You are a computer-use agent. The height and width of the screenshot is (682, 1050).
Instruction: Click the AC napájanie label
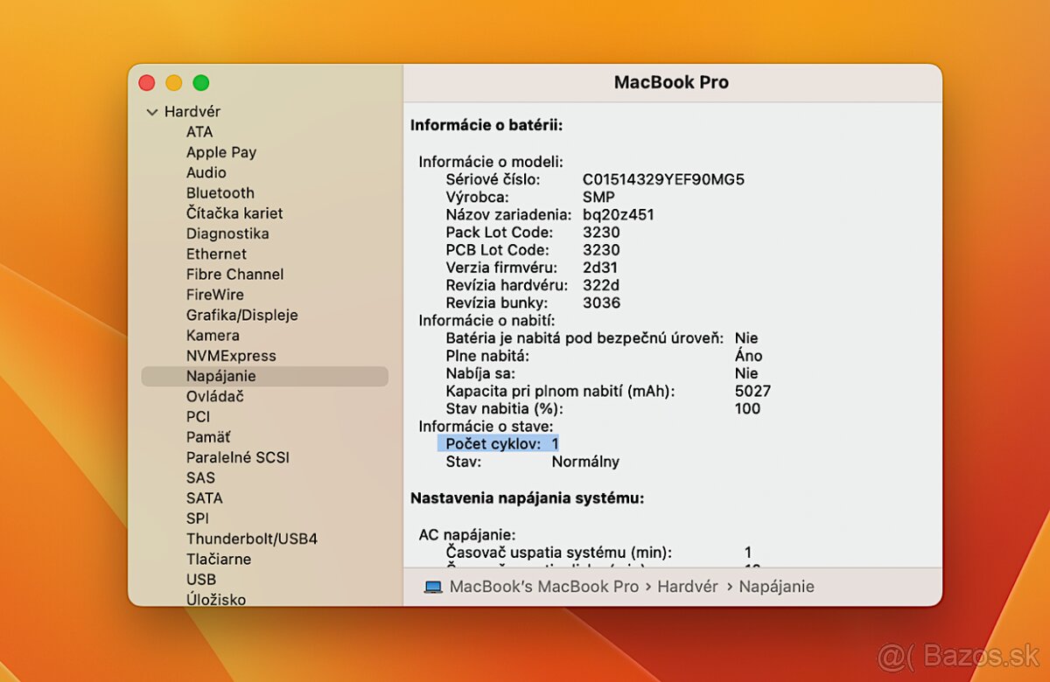pyautogui.click(x=467, y=534)
